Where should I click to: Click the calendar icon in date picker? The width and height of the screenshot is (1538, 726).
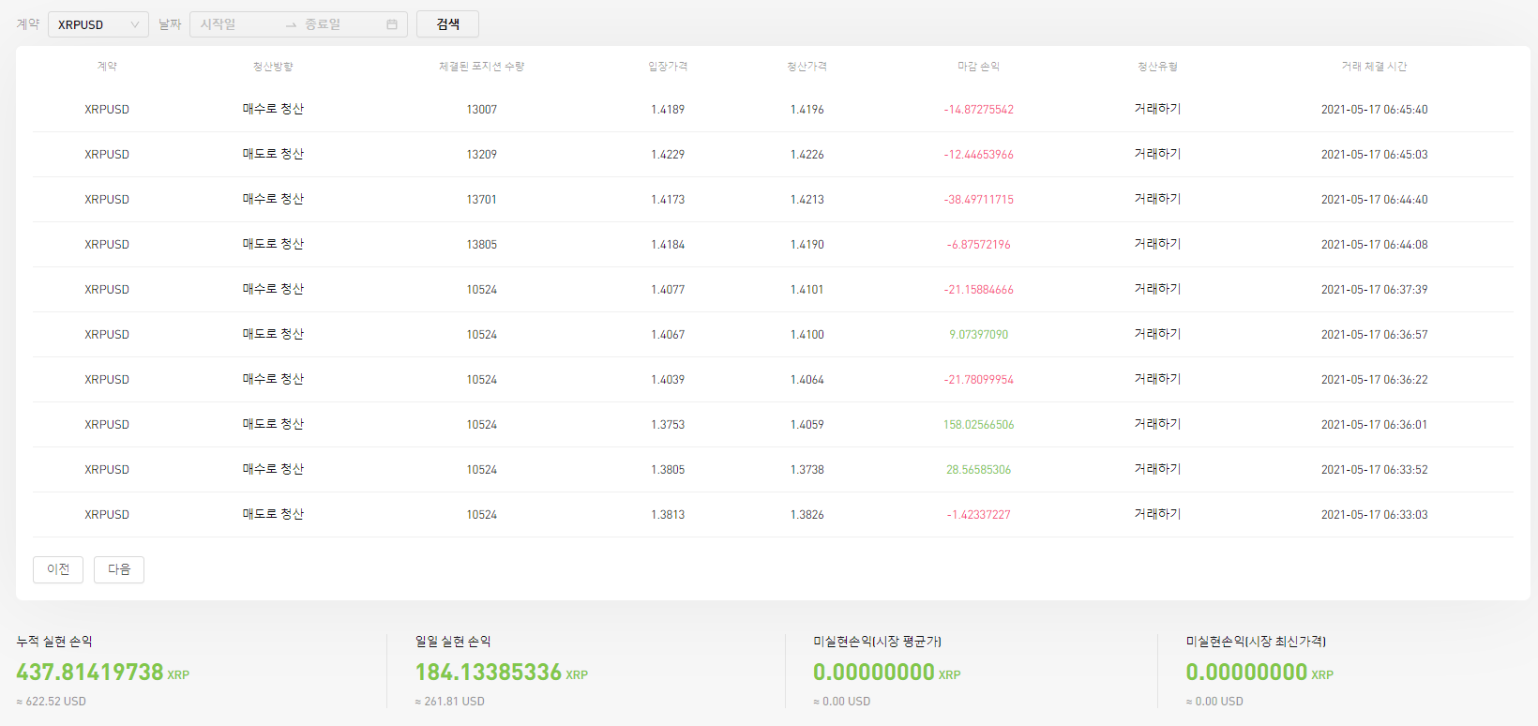tap(392, 24)
